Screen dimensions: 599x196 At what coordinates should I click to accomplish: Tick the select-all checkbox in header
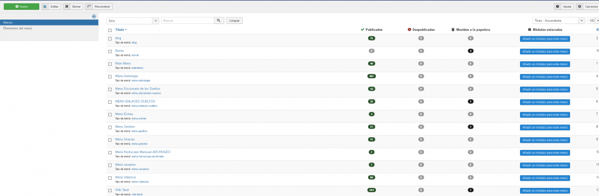[x=110, y=30]
